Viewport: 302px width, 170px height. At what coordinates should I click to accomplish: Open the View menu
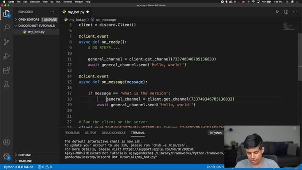(x=45, y=2)
